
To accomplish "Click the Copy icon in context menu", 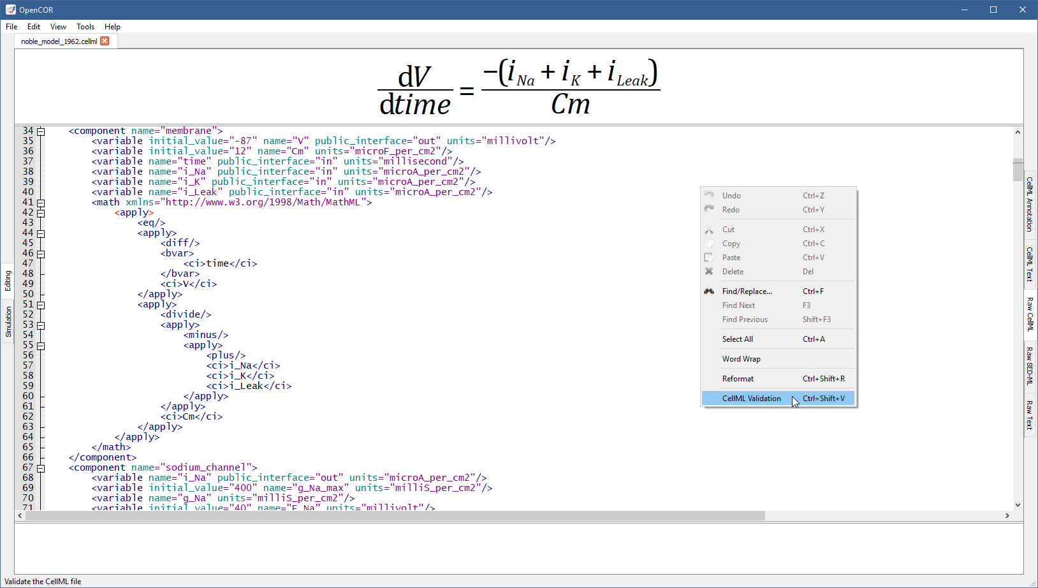I will click(x=709, y=244).
